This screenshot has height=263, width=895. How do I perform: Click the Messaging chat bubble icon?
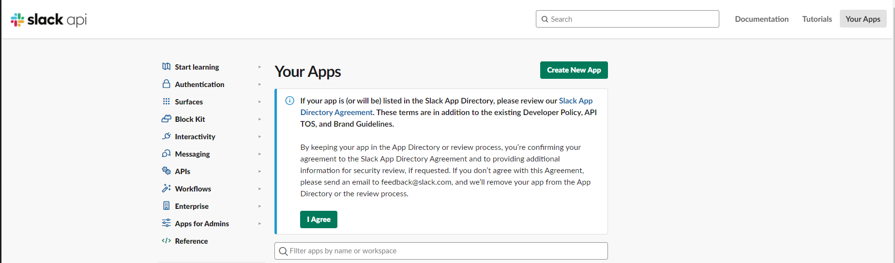(167, 154)
